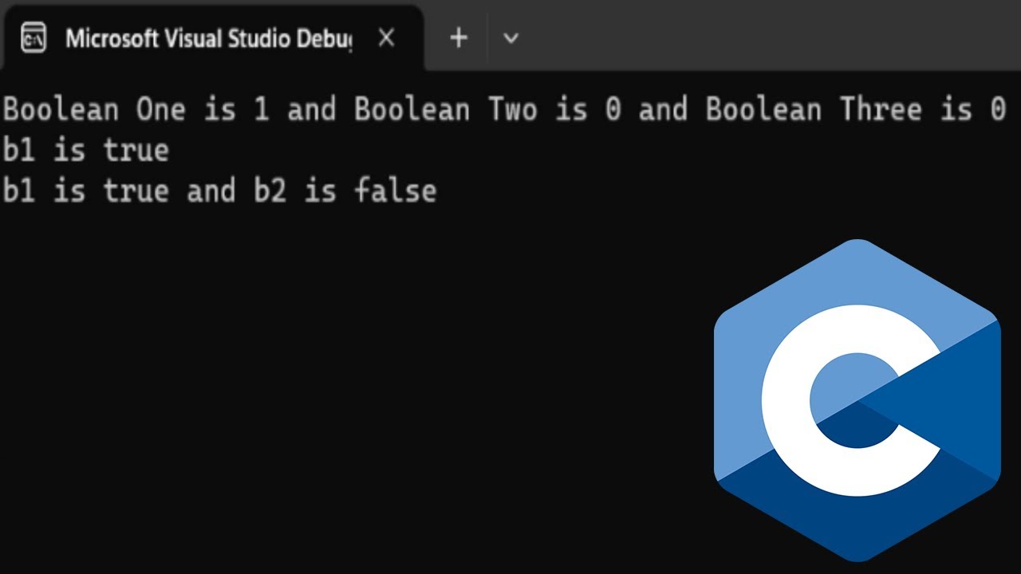Expand the new tab profile dropdown chevron
1021x574 pixels.
[x=511, y=37]
